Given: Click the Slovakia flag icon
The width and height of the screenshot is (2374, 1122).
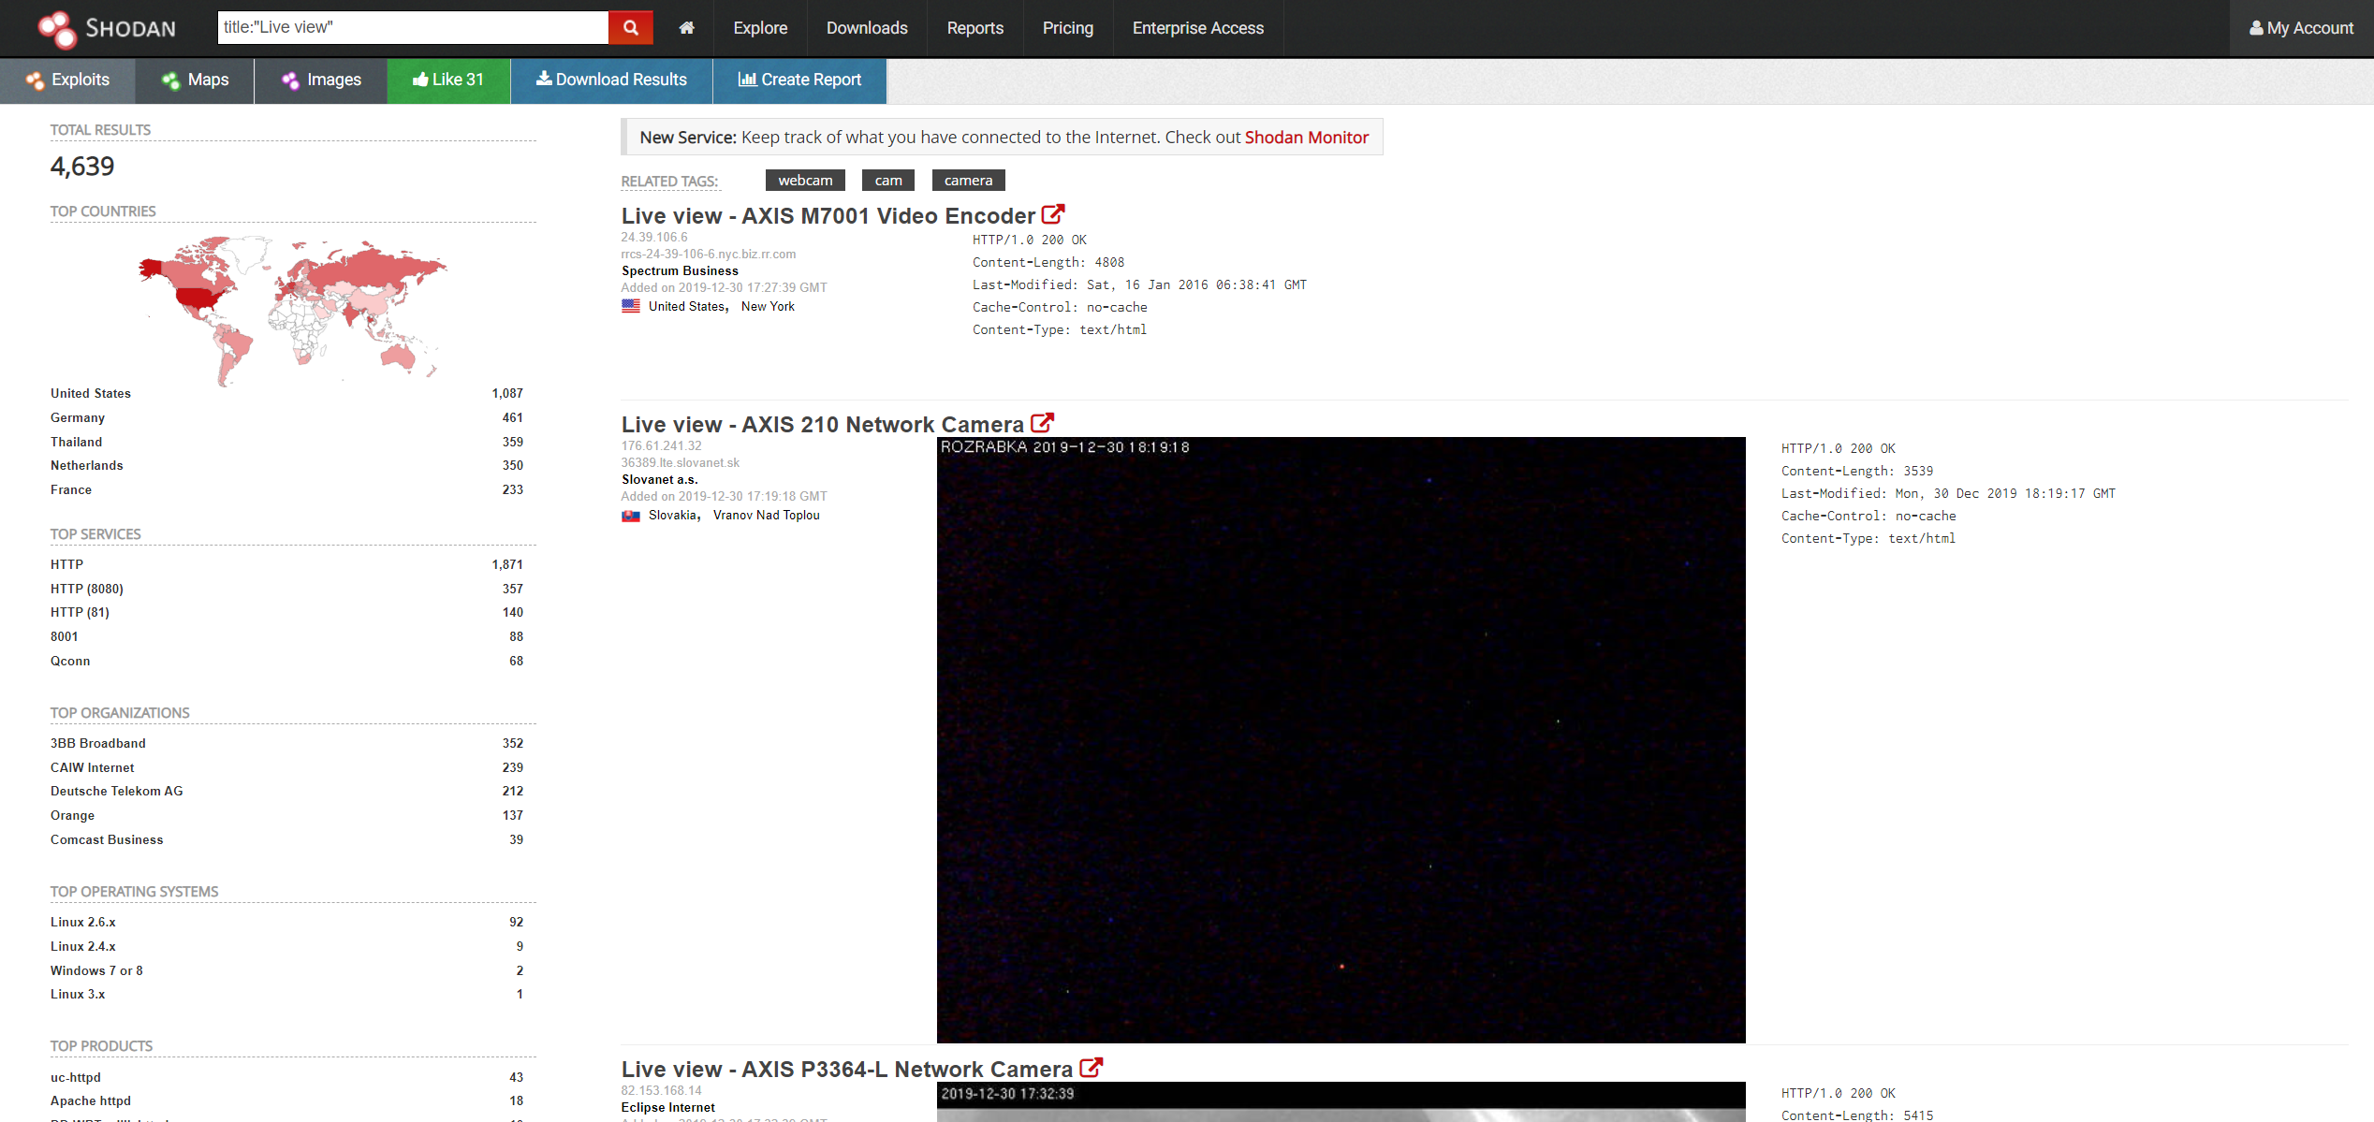Looking at the screenshot, I should (x=631, y=515).
